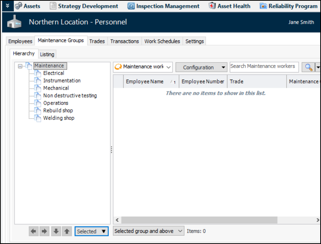The height and width of the screenshot is (244, 321).
Task: Click the Operations group folder icon
Action: click(38, 103)
